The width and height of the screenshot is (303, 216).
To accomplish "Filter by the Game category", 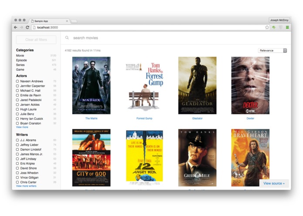I will pyautogui.click(x=36, y=70).
